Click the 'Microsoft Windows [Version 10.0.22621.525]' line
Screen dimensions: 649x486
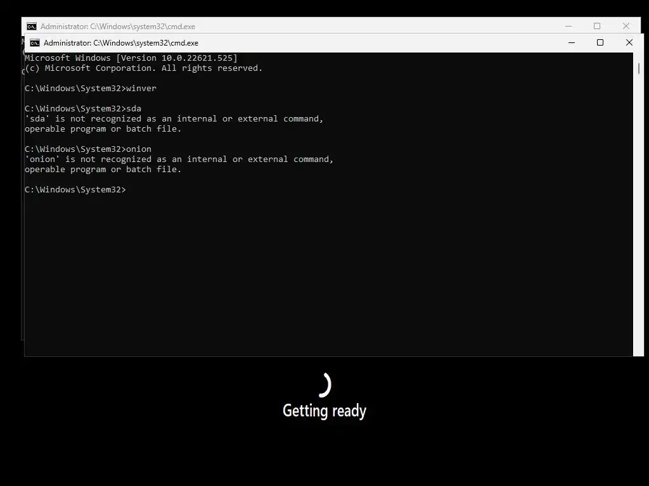tap(131, 58)
